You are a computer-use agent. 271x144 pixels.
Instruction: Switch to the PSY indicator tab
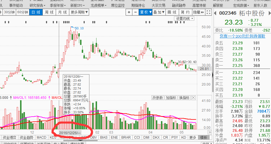(x=175, y=138)
